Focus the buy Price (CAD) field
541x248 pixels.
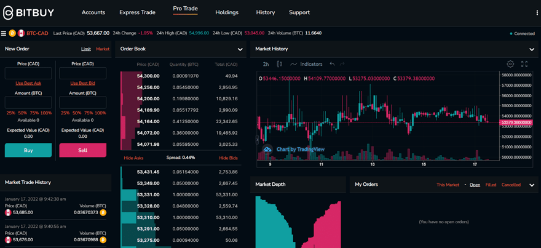pos(28,73)
